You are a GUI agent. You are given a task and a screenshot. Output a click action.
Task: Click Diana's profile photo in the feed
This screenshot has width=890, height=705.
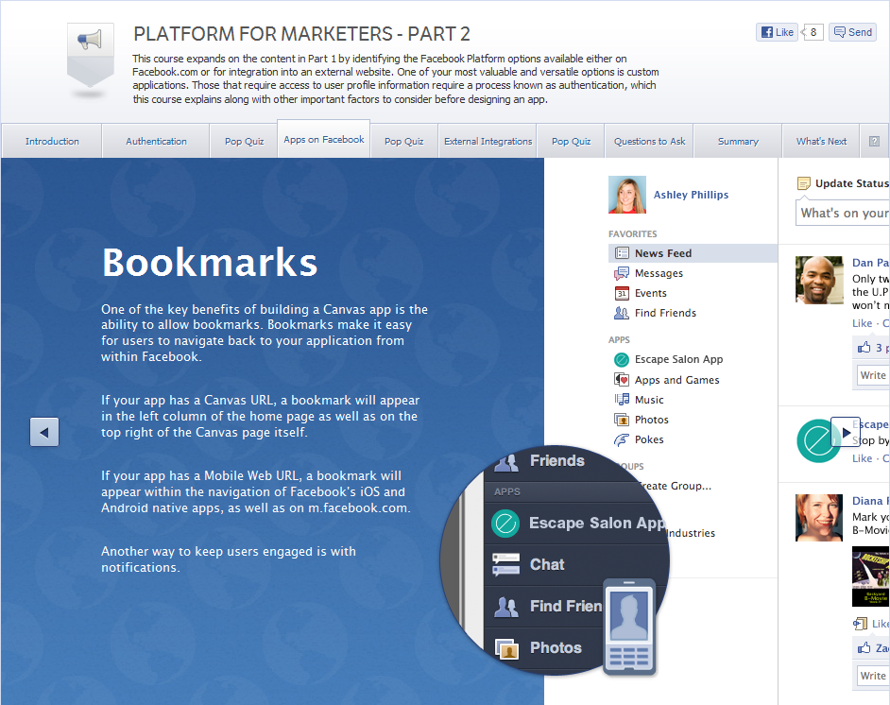[x=819, y=518]
